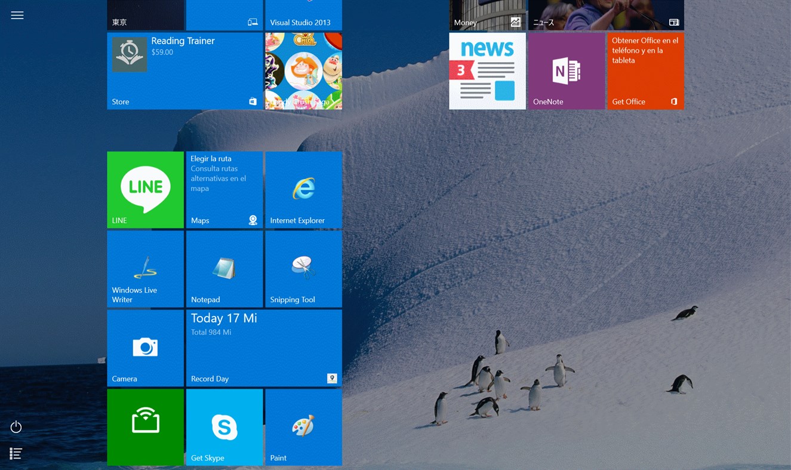Open Paint
Viewport: 791px width, 470px height.
pyautogui.click(x=303, y=426)
